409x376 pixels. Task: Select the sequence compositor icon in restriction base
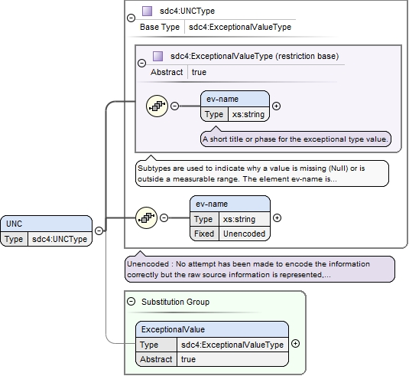tap(157, 106)
